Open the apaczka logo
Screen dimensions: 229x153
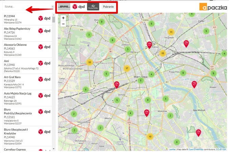(x=213, y=7)
